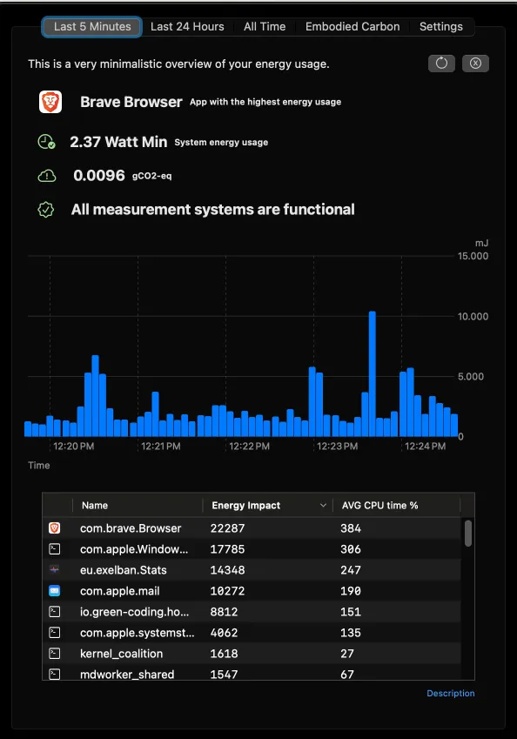Click the cloud CO2 warning icon
The height and width of the screenshot is (739, 517).
point(47,176)
